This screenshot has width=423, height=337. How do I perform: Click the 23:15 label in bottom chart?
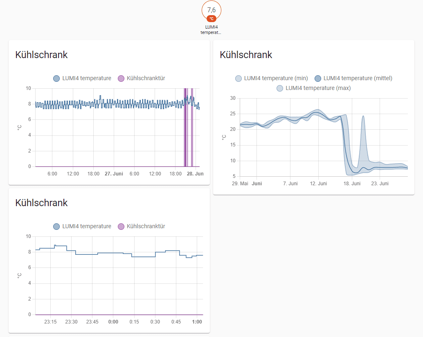pyautogui.click(x=50, y=322)
